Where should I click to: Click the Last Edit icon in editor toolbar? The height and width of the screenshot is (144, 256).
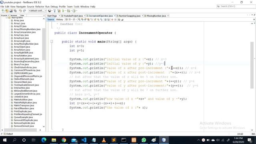point(66,20)
